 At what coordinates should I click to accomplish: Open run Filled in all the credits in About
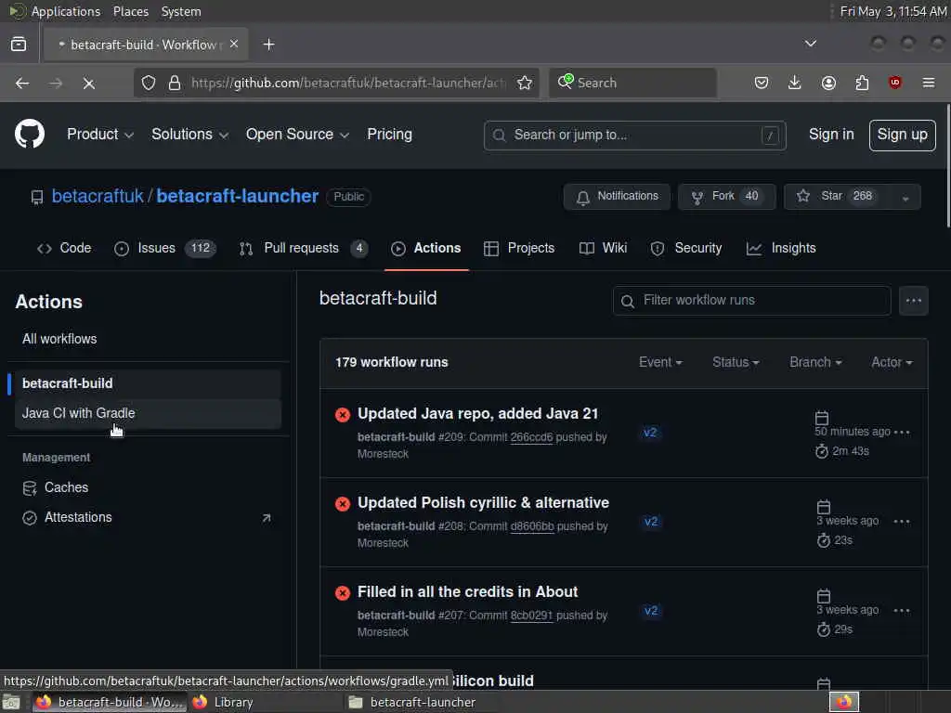coord(468,591)
